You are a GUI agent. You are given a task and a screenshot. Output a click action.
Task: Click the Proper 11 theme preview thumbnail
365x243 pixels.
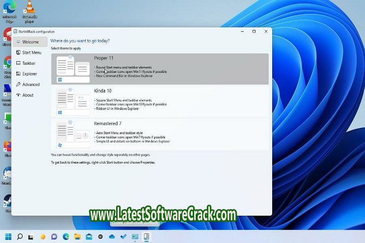(x=73, y=69)
